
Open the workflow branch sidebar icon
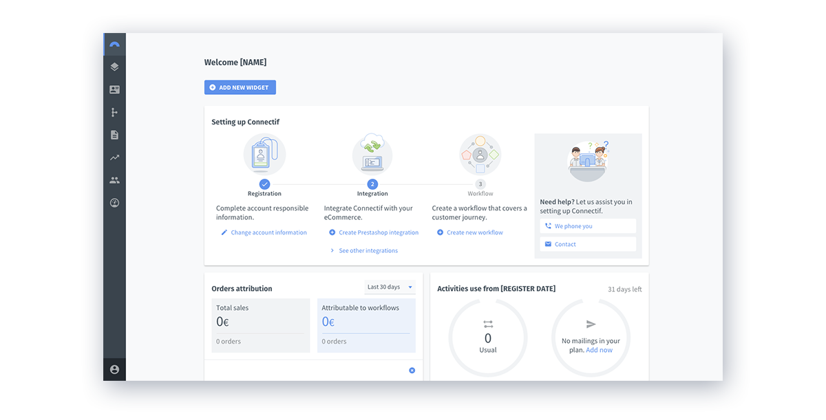tap(114, 113)
